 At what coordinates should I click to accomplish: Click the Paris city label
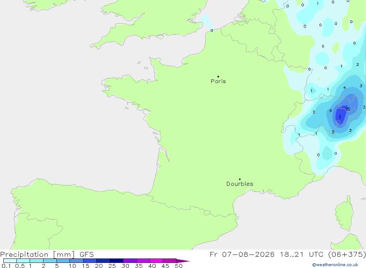[x=218, y=81]
